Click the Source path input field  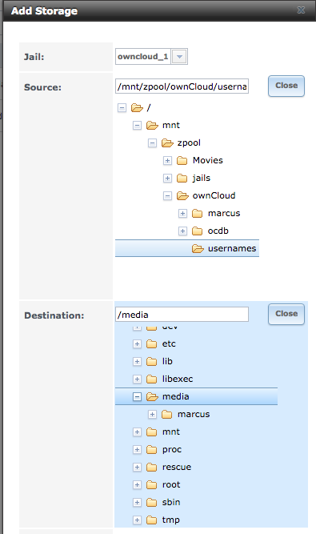[x=182, y=86]
